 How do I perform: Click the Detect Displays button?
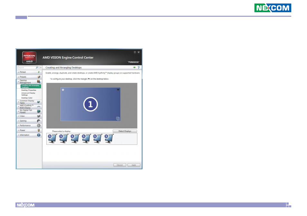[x=125, y=131]
